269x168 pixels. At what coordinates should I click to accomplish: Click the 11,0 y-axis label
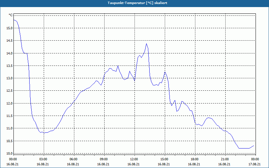click(10, 128)
